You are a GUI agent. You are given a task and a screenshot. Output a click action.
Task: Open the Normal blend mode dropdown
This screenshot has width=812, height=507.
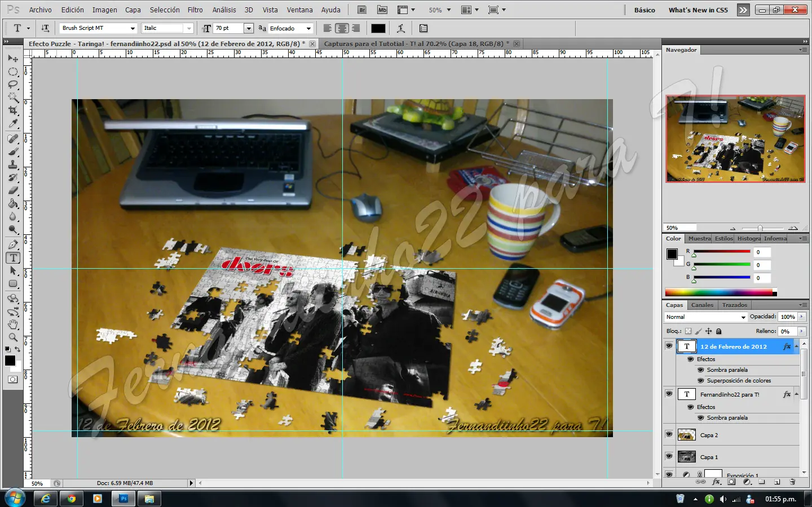[705, 317]
